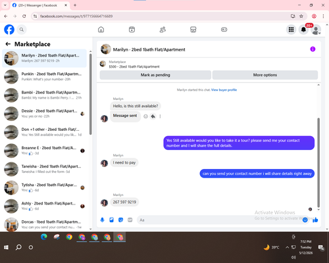The height and width of the screenshot is (263, 329).
Task: Bookmark this page with the star
Action: pos(301,16)
